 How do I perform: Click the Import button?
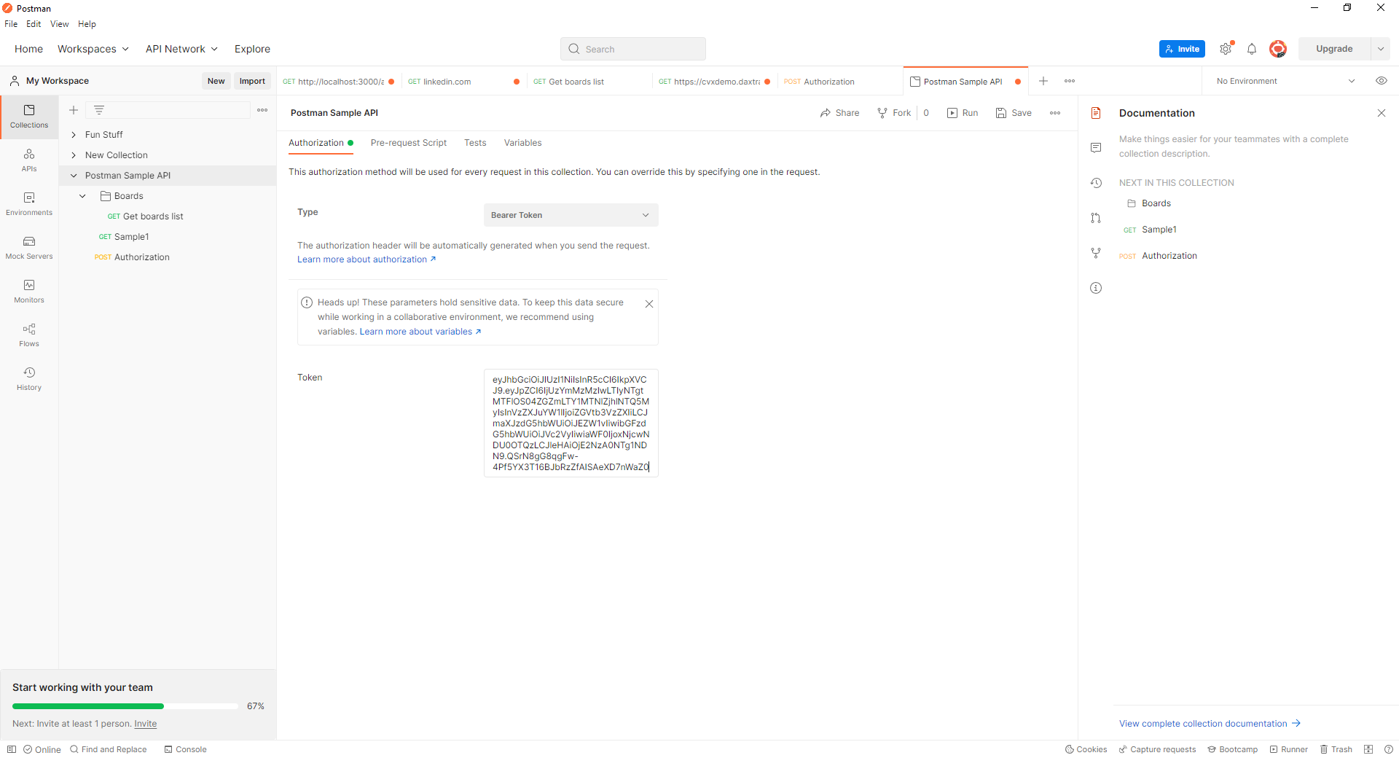(x=252, y=81)
